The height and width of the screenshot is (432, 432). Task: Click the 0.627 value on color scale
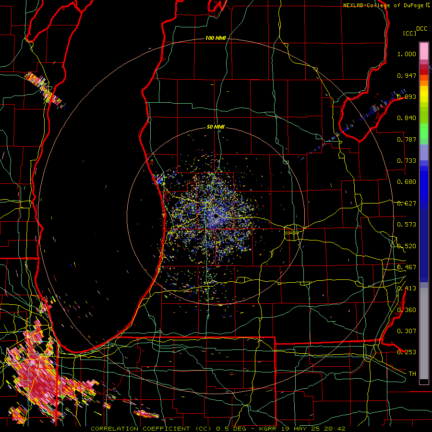coord(407,204)
